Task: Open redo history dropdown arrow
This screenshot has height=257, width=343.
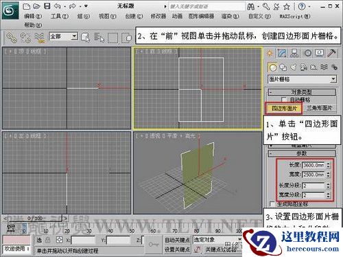Action: click(x=80, y=7)
